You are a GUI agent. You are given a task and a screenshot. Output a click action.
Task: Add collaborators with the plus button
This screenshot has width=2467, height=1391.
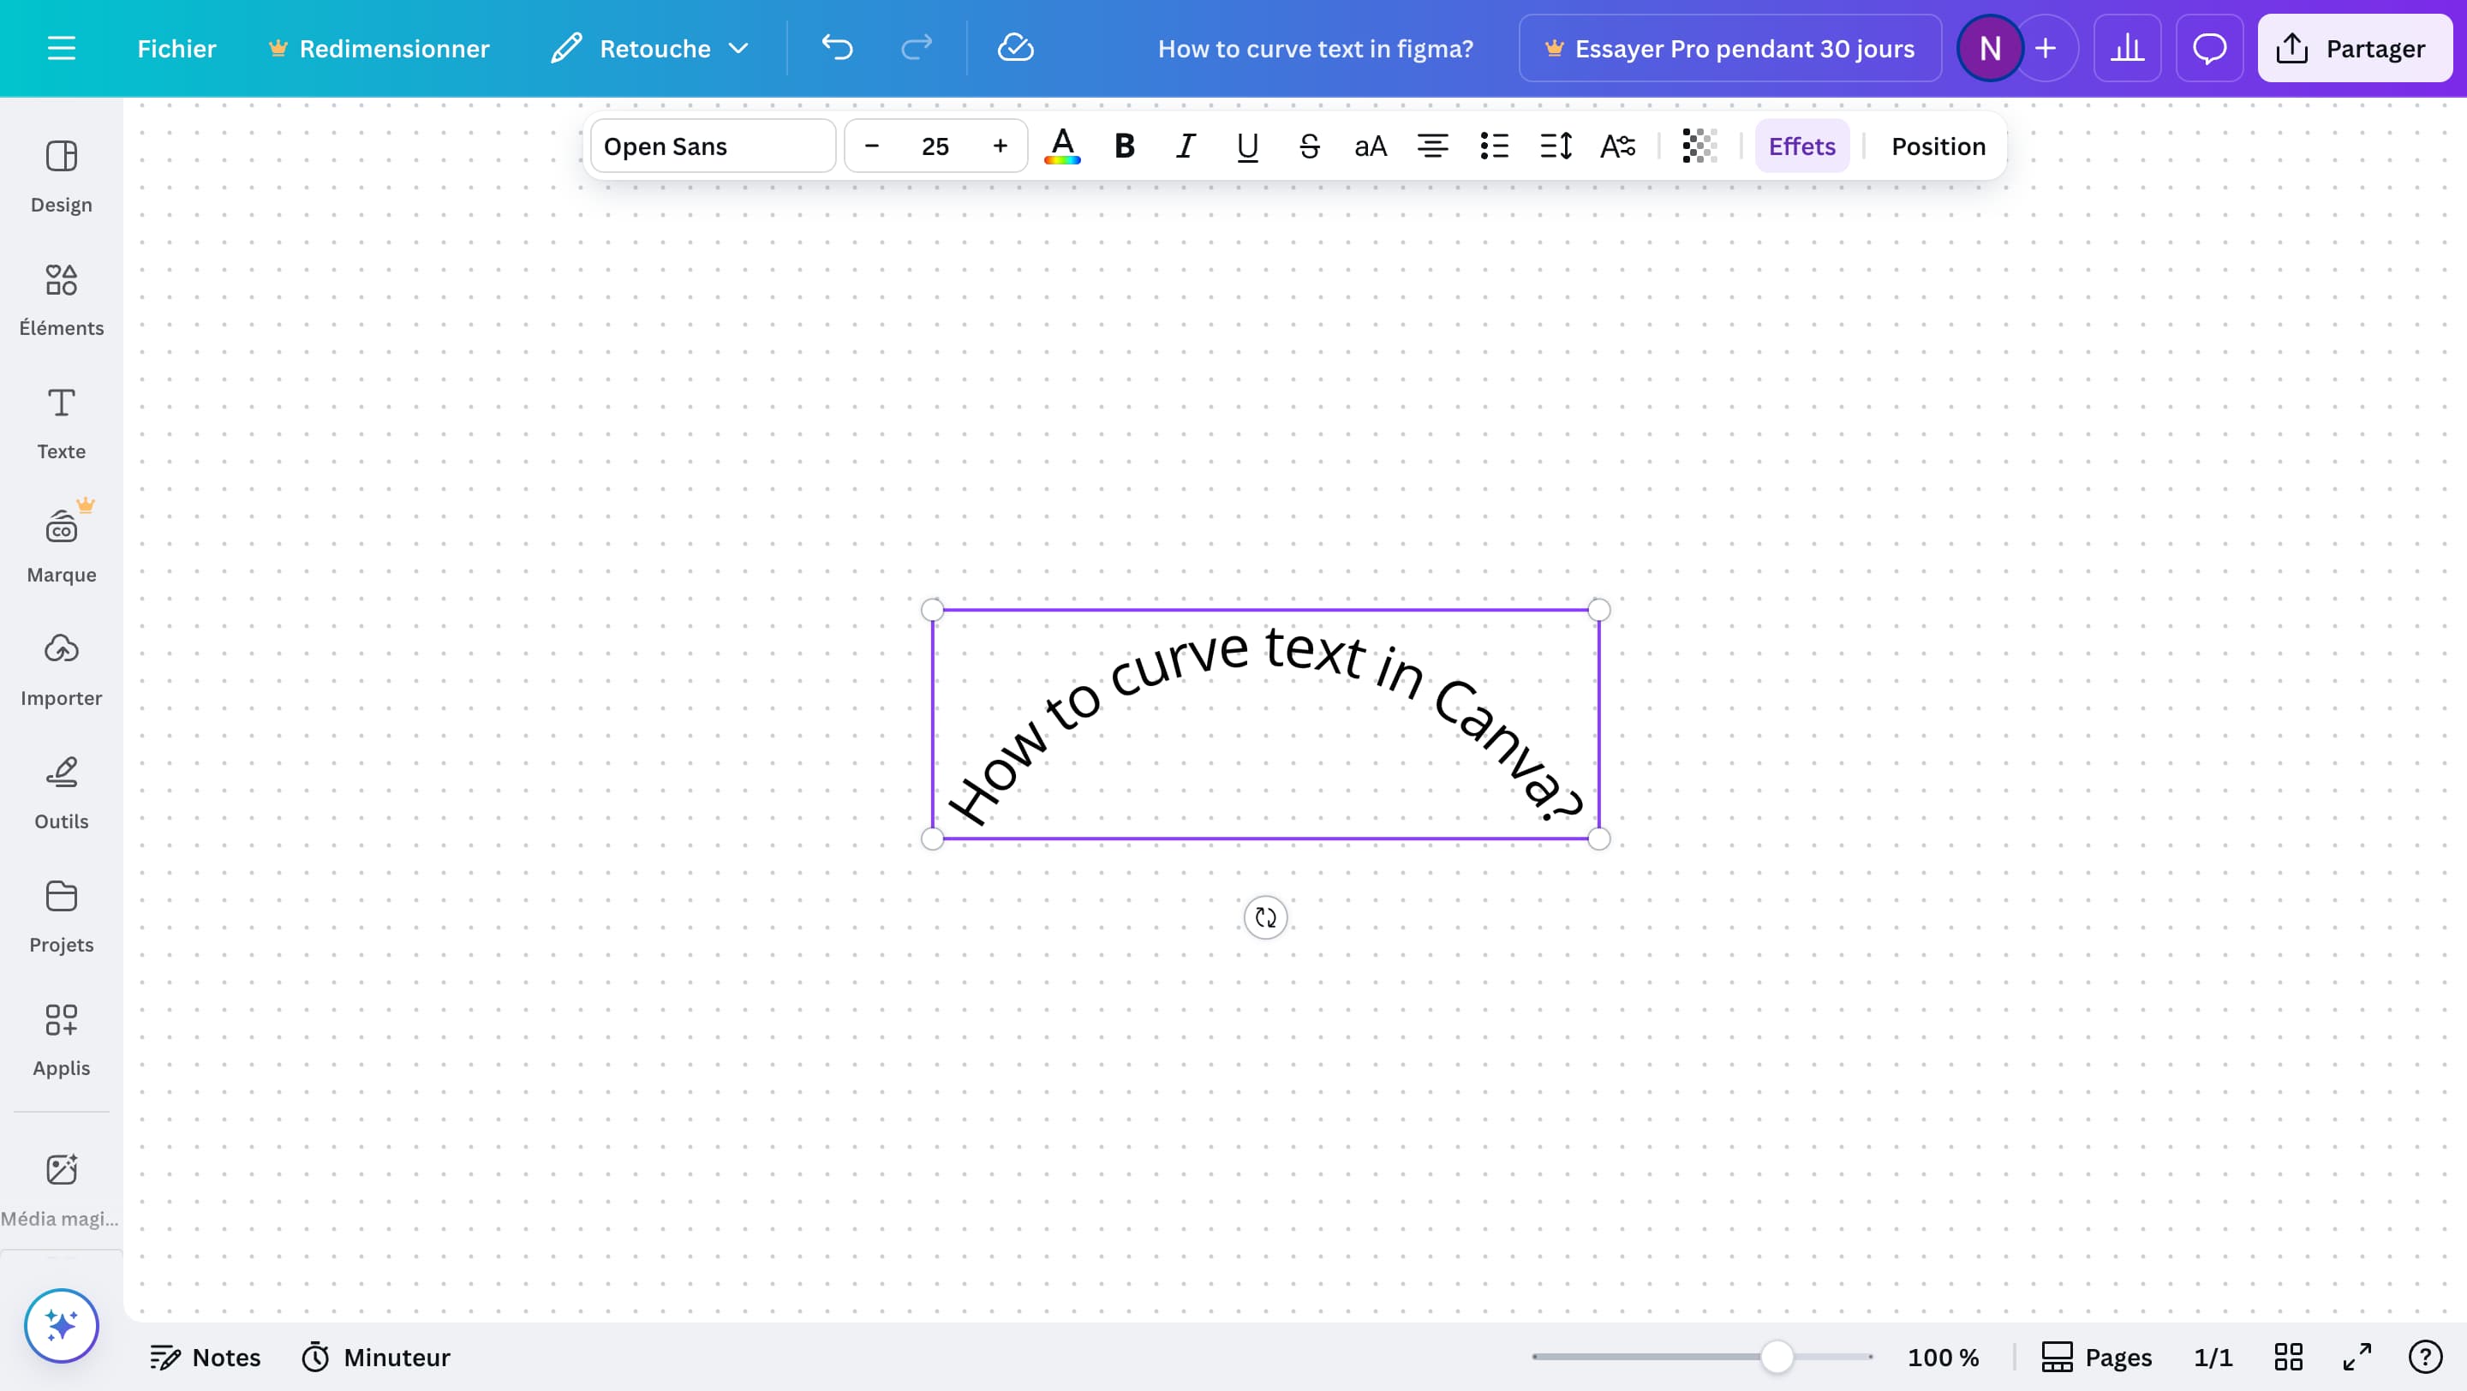tap(2046, 48)
